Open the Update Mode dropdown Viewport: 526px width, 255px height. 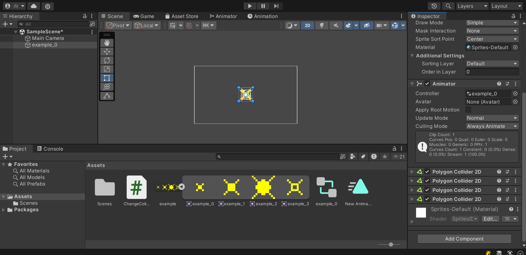click(x=492, y=118)
